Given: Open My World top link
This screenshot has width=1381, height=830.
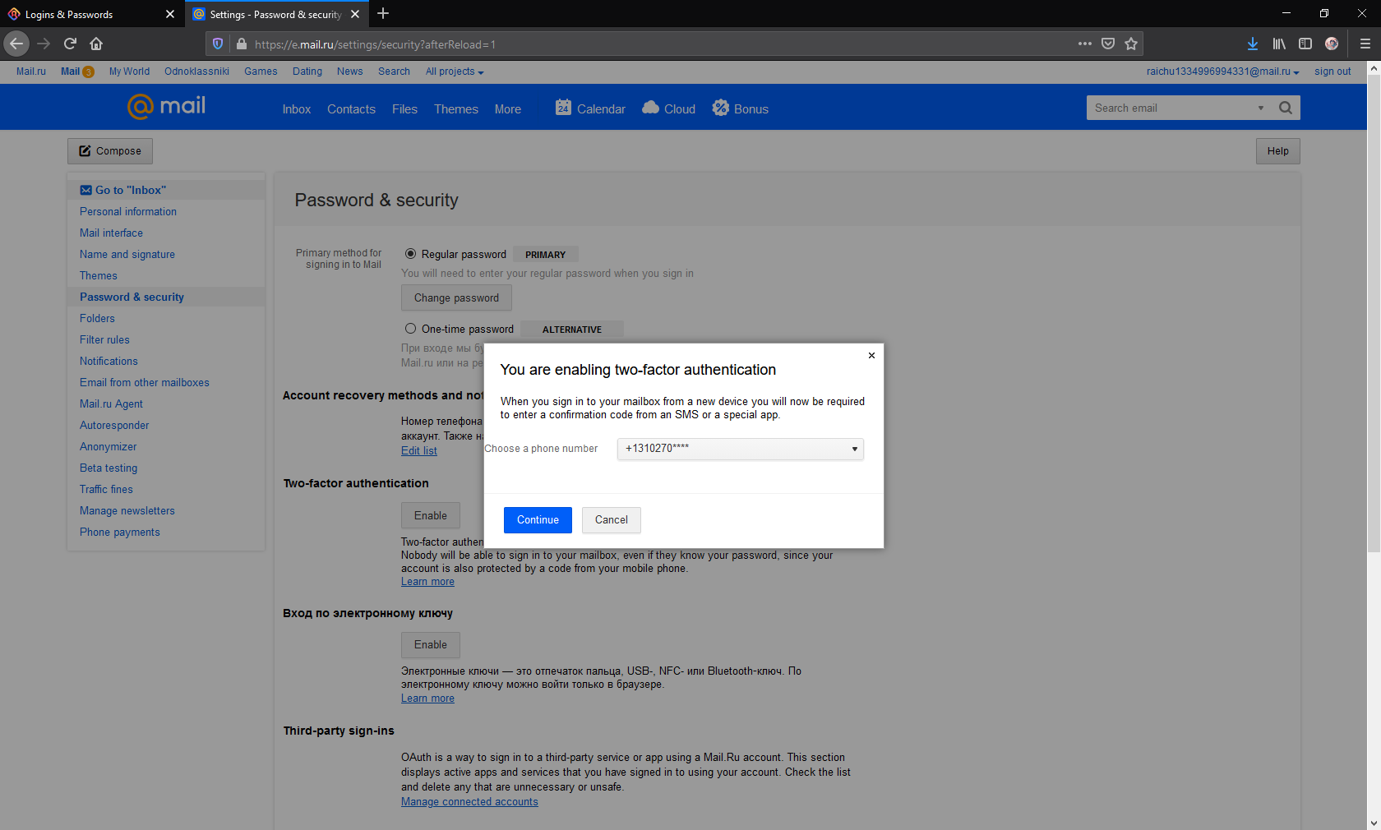Looking at the screenshot, I should point(129,71).
